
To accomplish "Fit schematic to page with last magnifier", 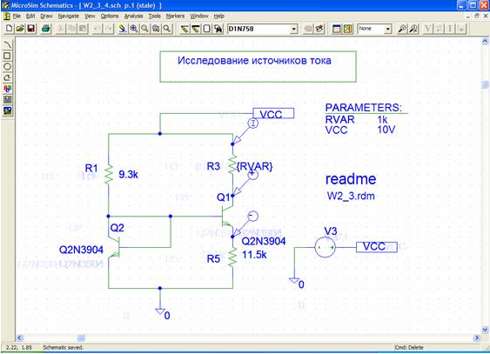I will [x=167, y=29].
